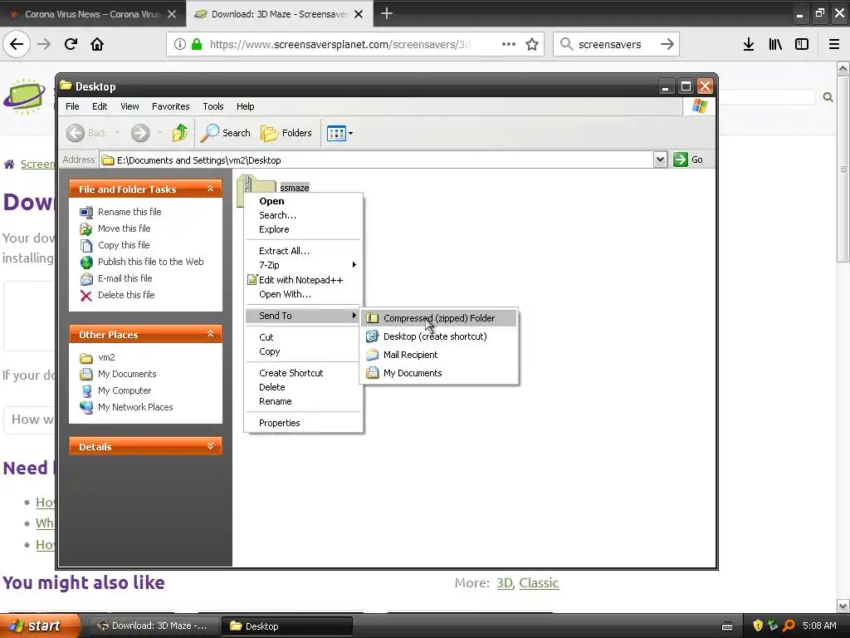The height and width of the screenshot is (638, 850).
Task: Send to Mail Recipient
Action: tap(439, 355)
